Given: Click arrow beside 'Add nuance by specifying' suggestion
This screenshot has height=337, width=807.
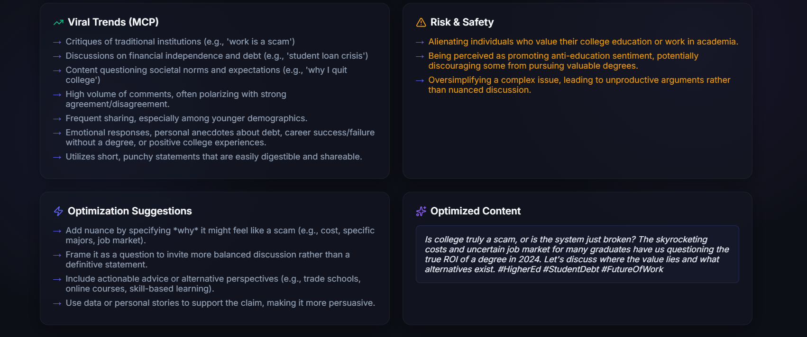Looking at the screenshot, I should [57, 231].
